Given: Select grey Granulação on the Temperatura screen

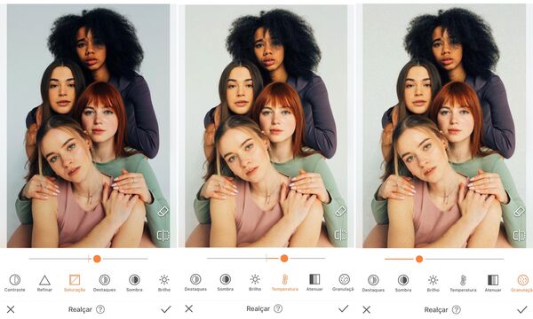Looking at the screenshot, I should [x=344, y=283].
